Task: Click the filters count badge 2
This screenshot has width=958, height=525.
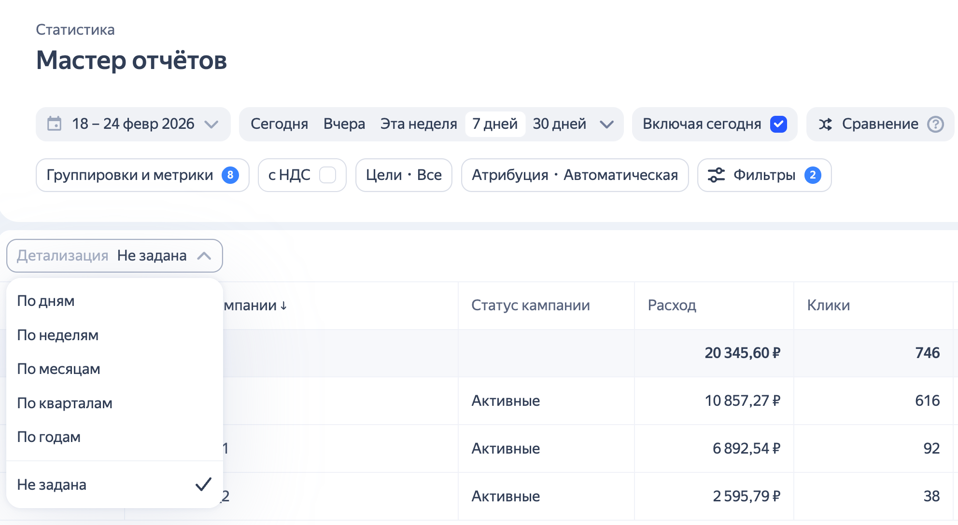Action: click(813, 175)
